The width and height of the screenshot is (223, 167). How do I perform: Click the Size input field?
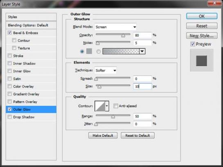coord(142,86)
